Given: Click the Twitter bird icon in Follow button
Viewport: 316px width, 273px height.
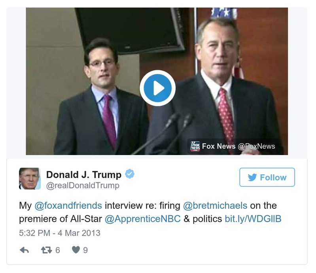Looking at the screenshot, I should coord(252,178).
